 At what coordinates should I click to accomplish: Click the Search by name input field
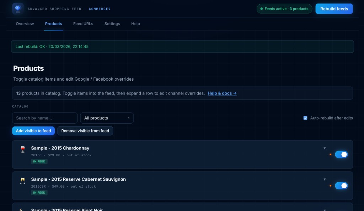(x=45, y=118)
